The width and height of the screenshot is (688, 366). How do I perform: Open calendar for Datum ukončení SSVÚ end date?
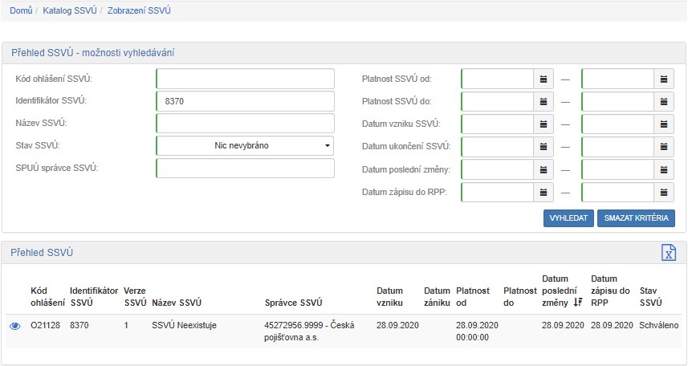[664, 147]
